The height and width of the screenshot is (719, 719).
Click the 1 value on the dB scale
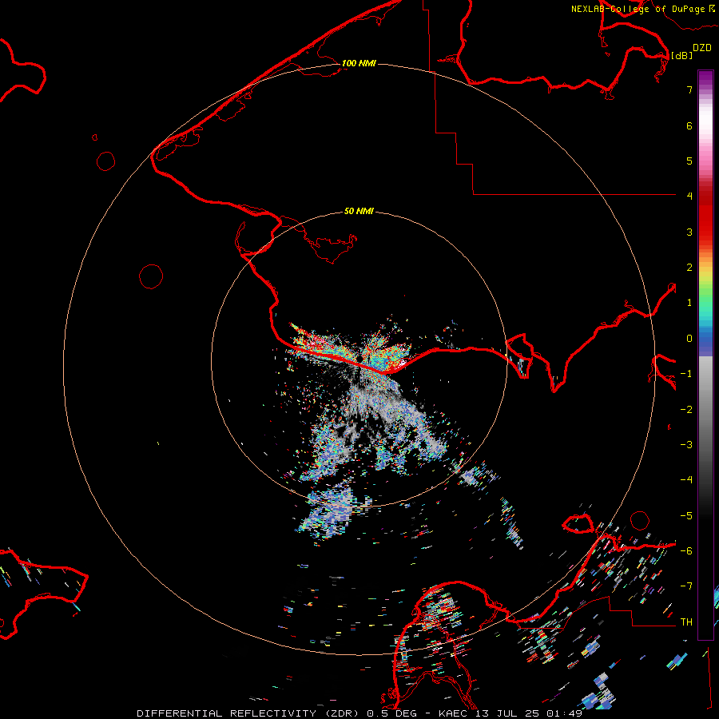[689, 303]
